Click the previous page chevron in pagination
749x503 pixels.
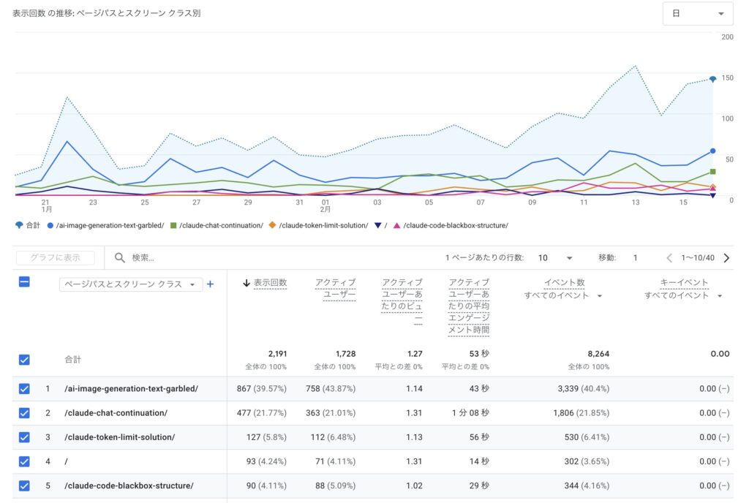pyautogui.click(x=669, y=257)
